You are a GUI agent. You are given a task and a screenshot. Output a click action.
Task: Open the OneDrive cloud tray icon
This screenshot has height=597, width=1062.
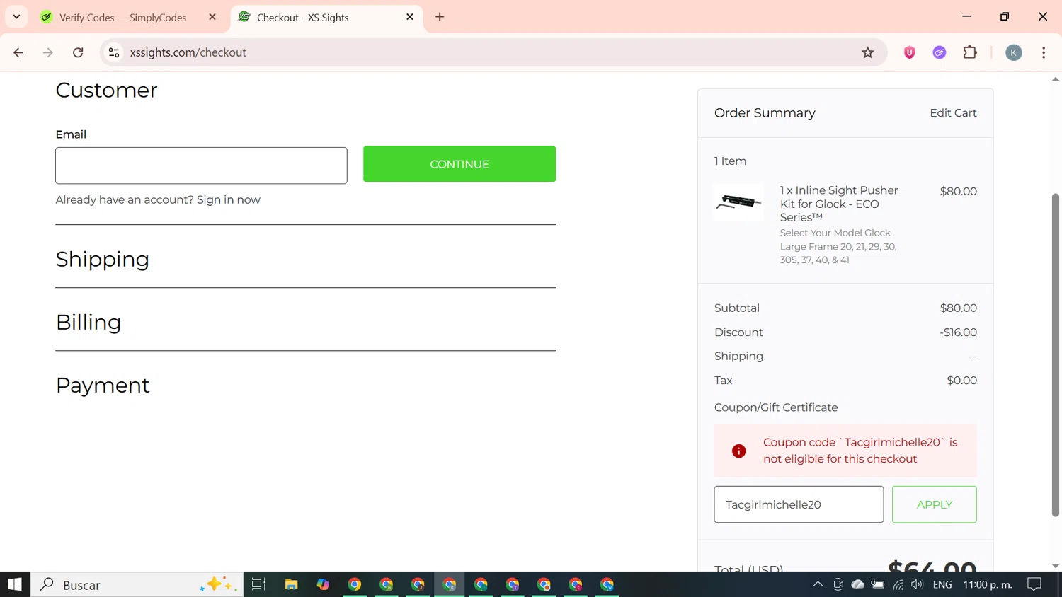tap(858, 584)
